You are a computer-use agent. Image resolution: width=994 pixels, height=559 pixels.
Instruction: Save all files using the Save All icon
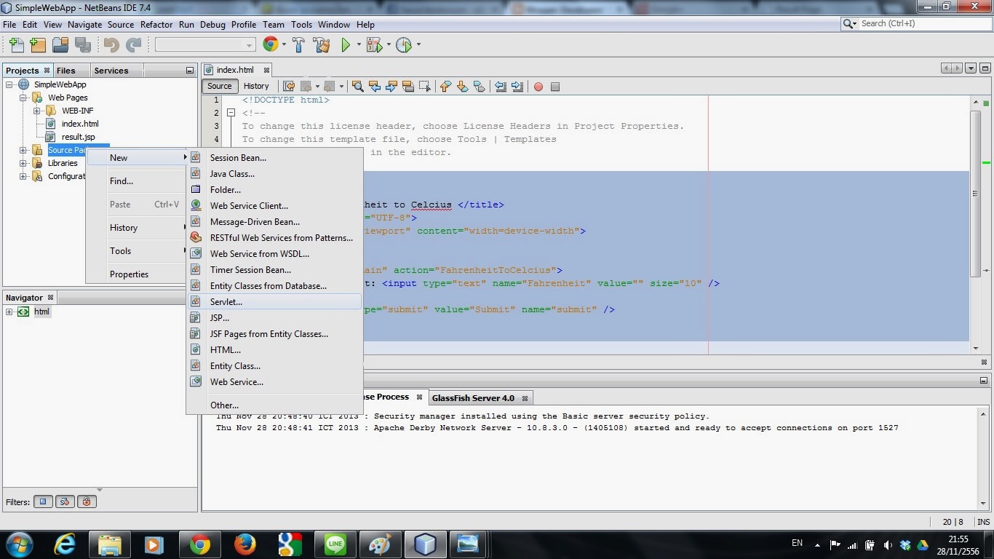point(83,44)
